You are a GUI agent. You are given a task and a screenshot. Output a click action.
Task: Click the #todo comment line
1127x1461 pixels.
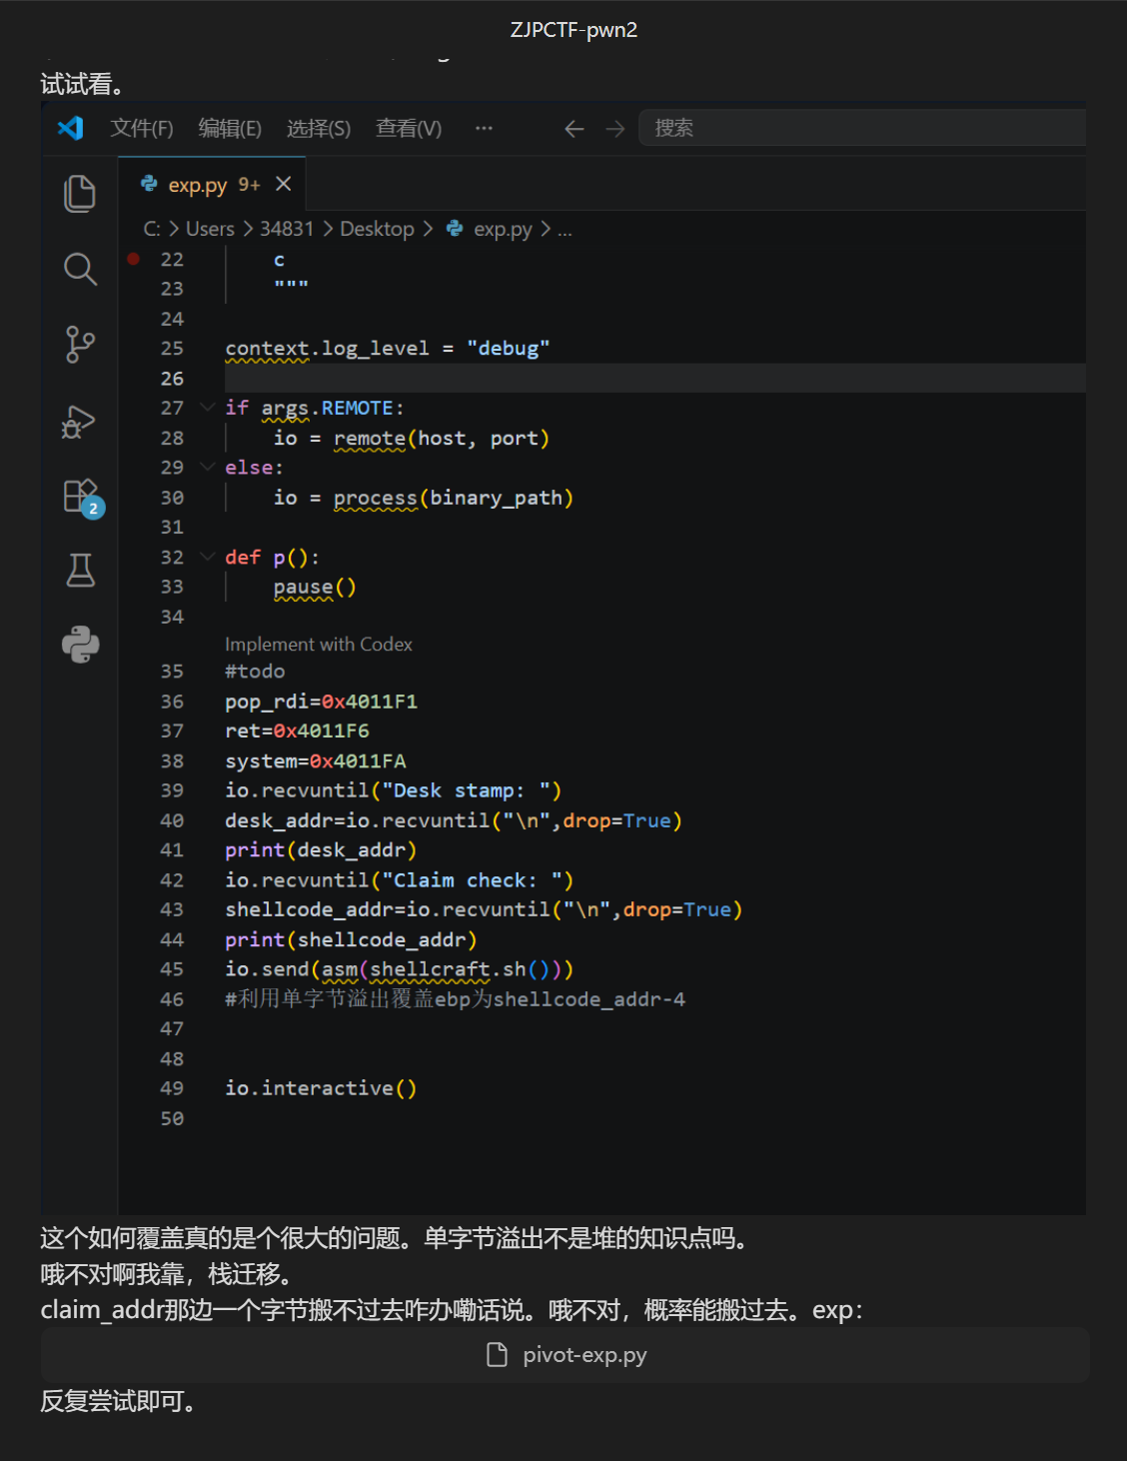pos(255,672)
